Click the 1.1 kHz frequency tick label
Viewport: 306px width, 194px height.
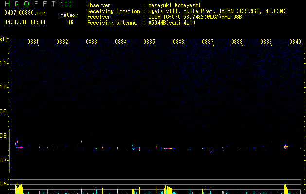tap(4, 63)
